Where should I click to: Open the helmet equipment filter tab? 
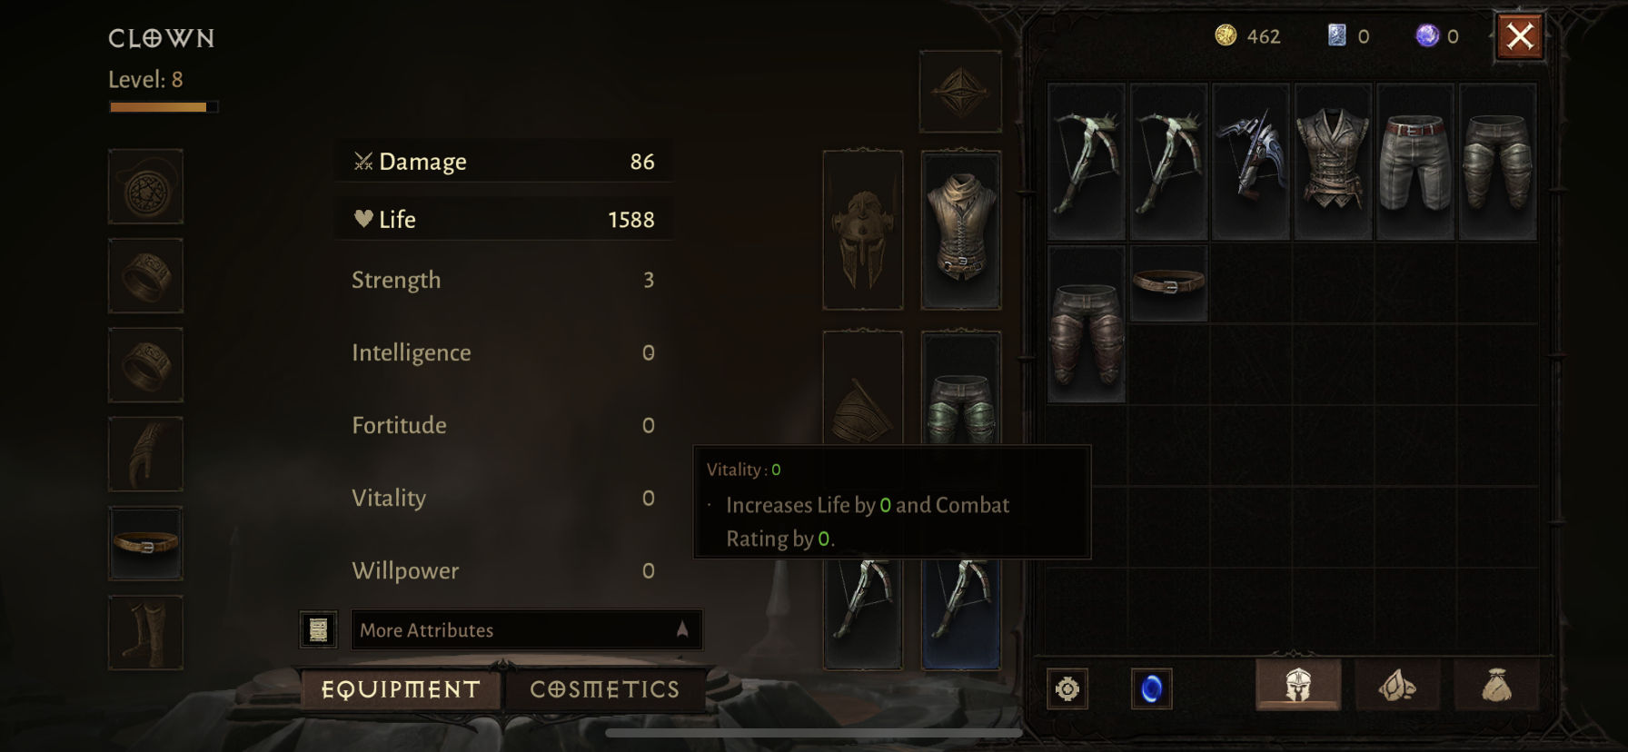pyautogui.click(x=1297, y=685)
